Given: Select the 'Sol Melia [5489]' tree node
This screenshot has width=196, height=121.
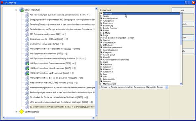Looking at the screenshot, I should point(32,112).
